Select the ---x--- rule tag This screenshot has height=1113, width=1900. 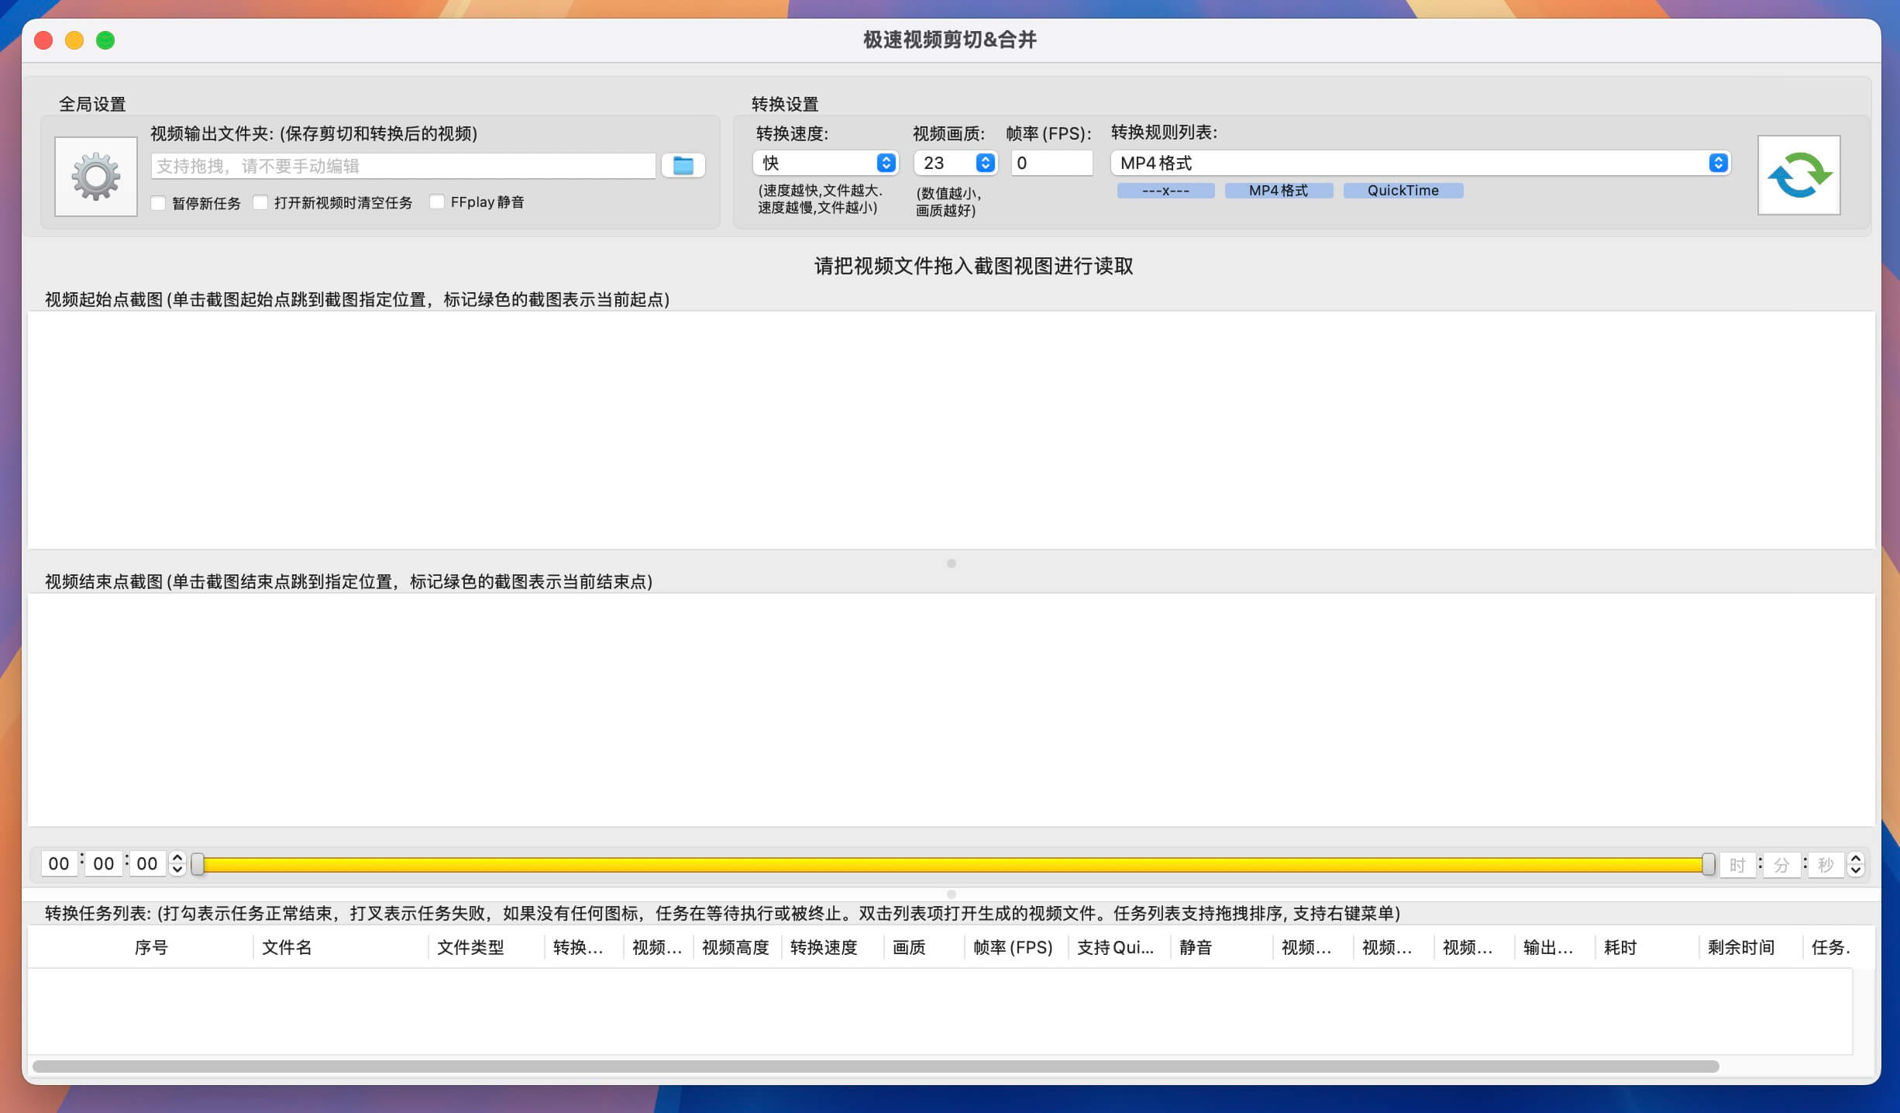tap(1165, 190)
